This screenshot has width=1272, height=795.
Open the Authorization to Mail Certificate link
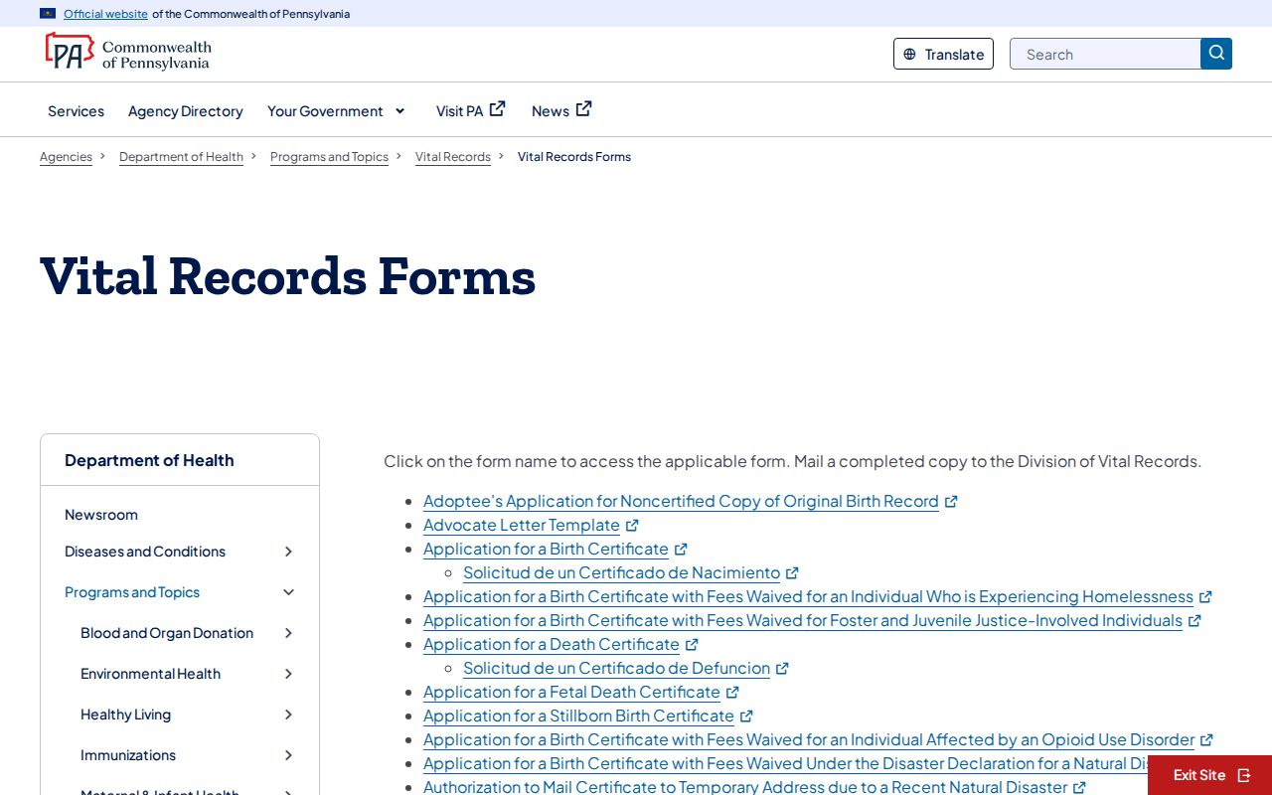[x=745, y=787]
